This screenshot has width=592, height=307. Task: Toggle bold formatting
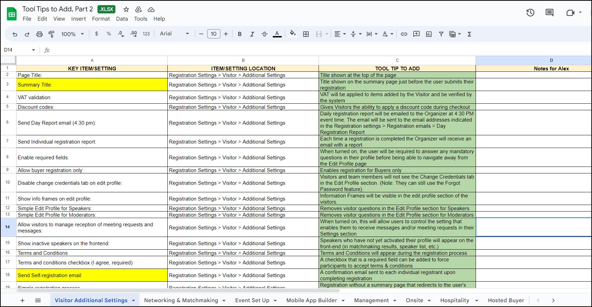click(x=240, y=34)
